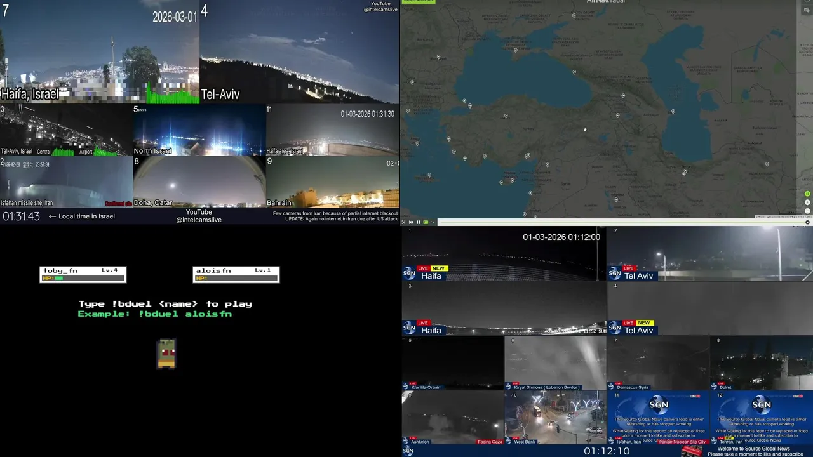Click the fullscreen icon on map player
Screen dimensions: 813x457
click(403, 222)
